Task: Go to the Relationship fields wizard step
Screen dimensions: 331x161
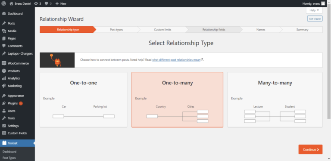Action: click(x=214, y=30)
